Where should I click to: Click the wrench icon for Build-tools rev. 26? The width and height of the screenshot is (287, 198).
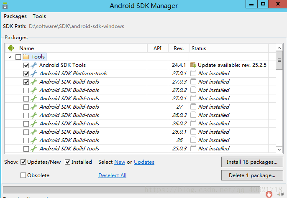coord(34,140)
